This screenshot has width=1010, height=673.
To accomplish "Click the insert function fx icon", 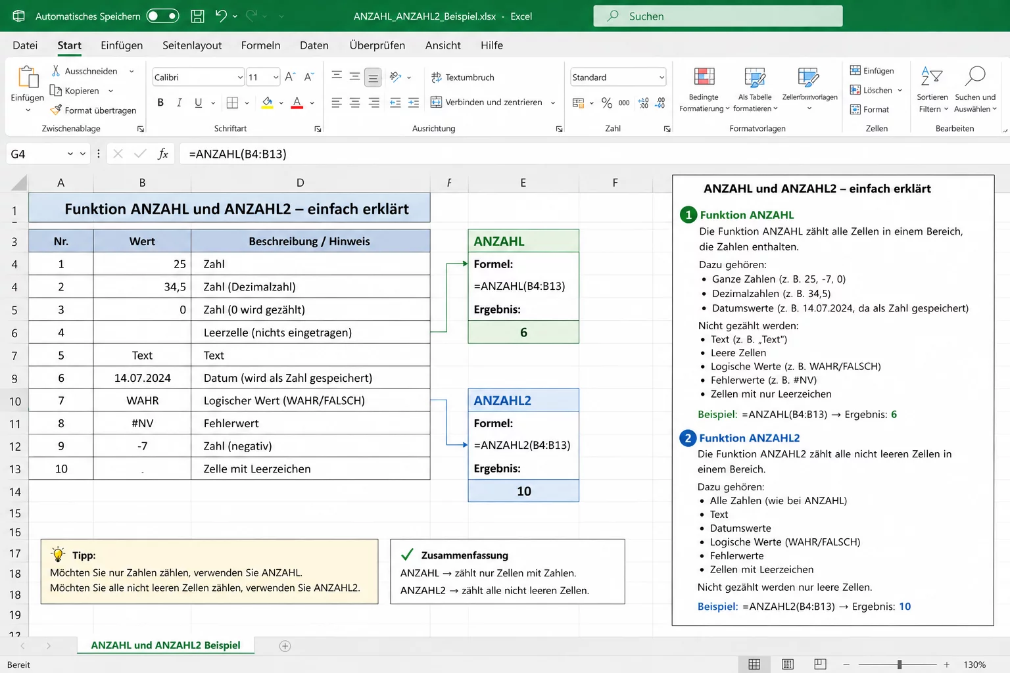I will coord(163,154).
